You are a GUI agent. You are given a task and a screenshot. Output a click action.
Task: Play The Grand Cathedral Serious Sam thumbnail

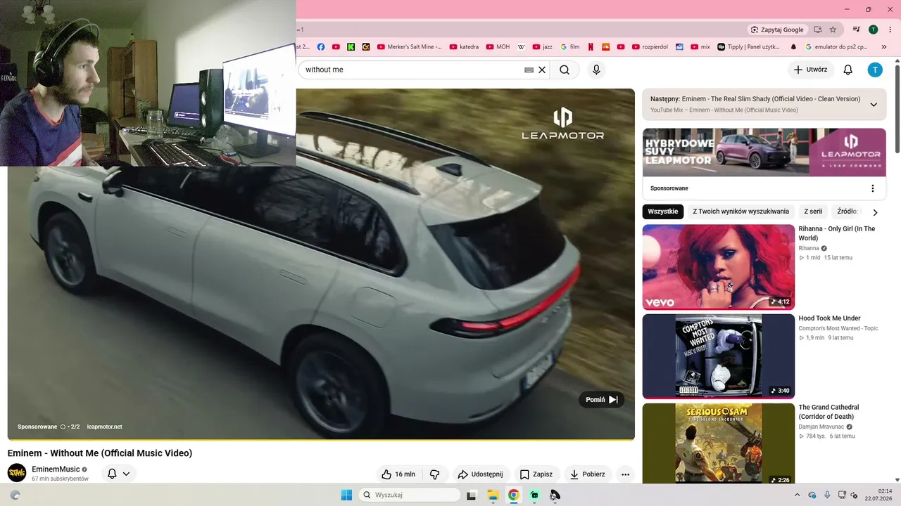719,443
